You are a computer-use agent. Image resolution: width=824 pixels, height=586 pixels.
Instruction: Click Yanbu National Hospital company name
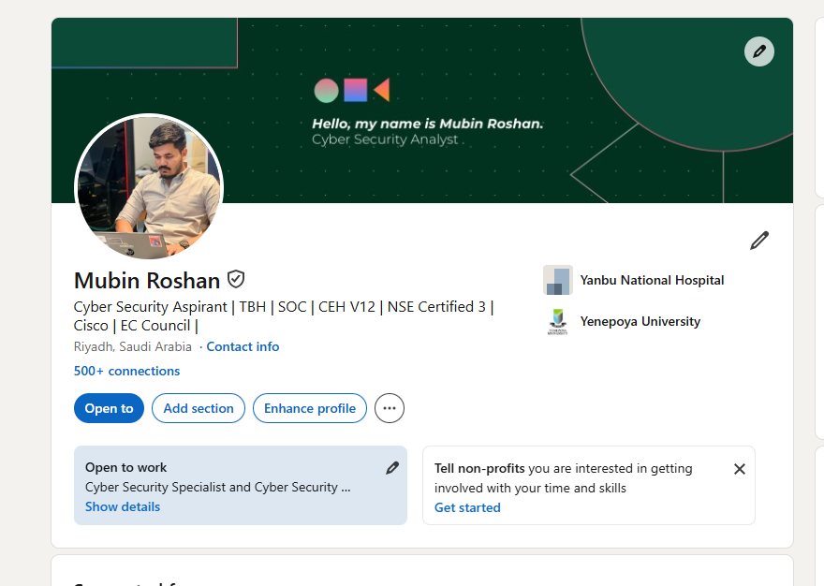[x=652, y=280]
